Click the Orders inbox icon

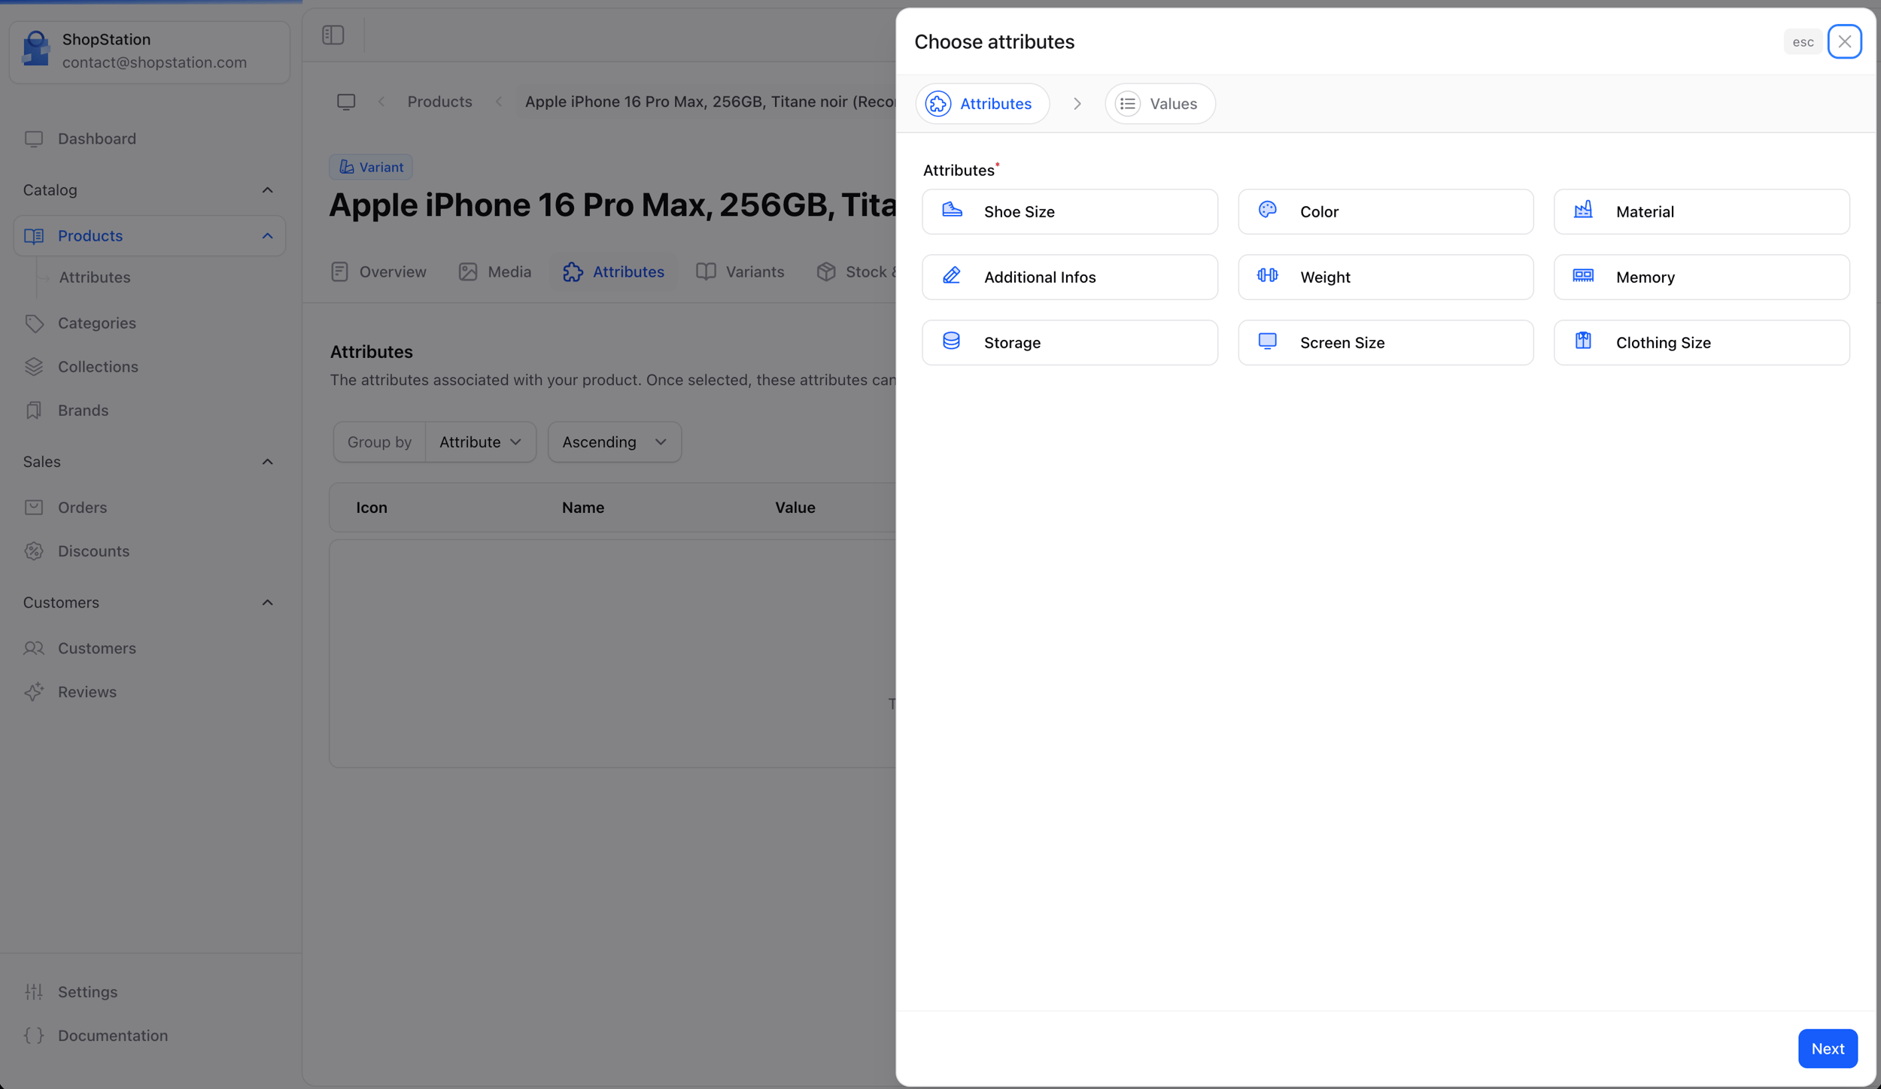33,507
